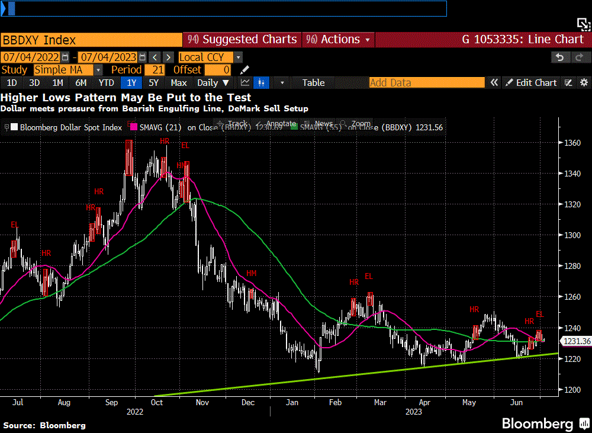Click the Period value field
The width and height of the screenshot is (592, 433).
pyautogui.click(x=155, y=70)
